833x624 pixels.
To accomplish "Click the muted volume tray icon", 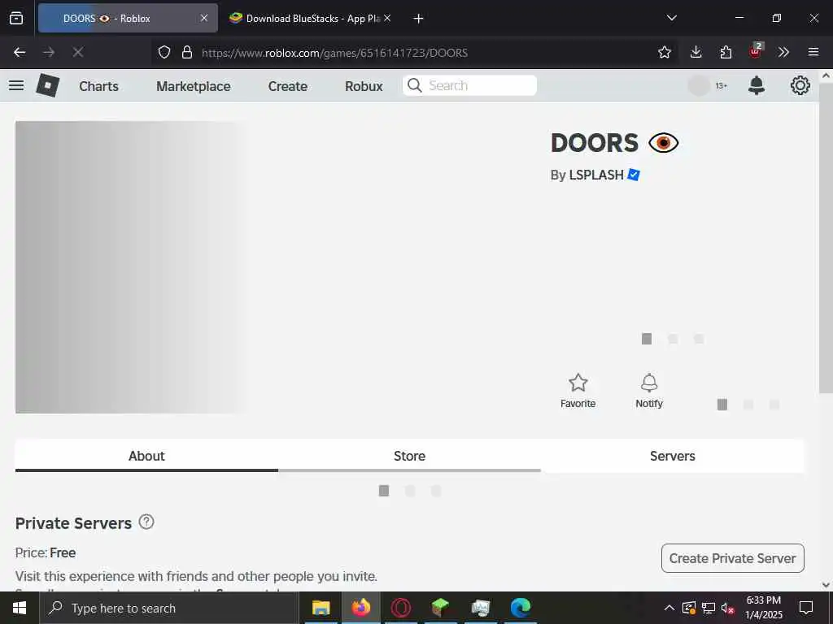I will [x=728, y=608].
